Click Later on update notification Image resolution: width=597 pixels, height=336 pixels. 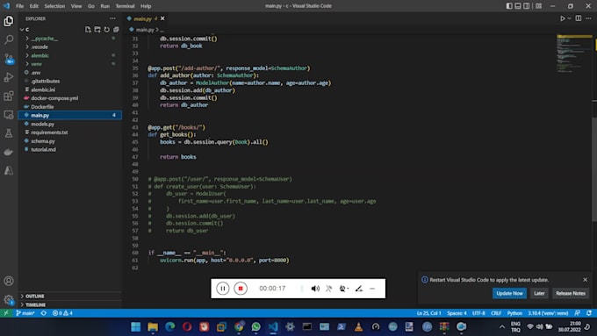pyautogui.click(x=539, y=293)
